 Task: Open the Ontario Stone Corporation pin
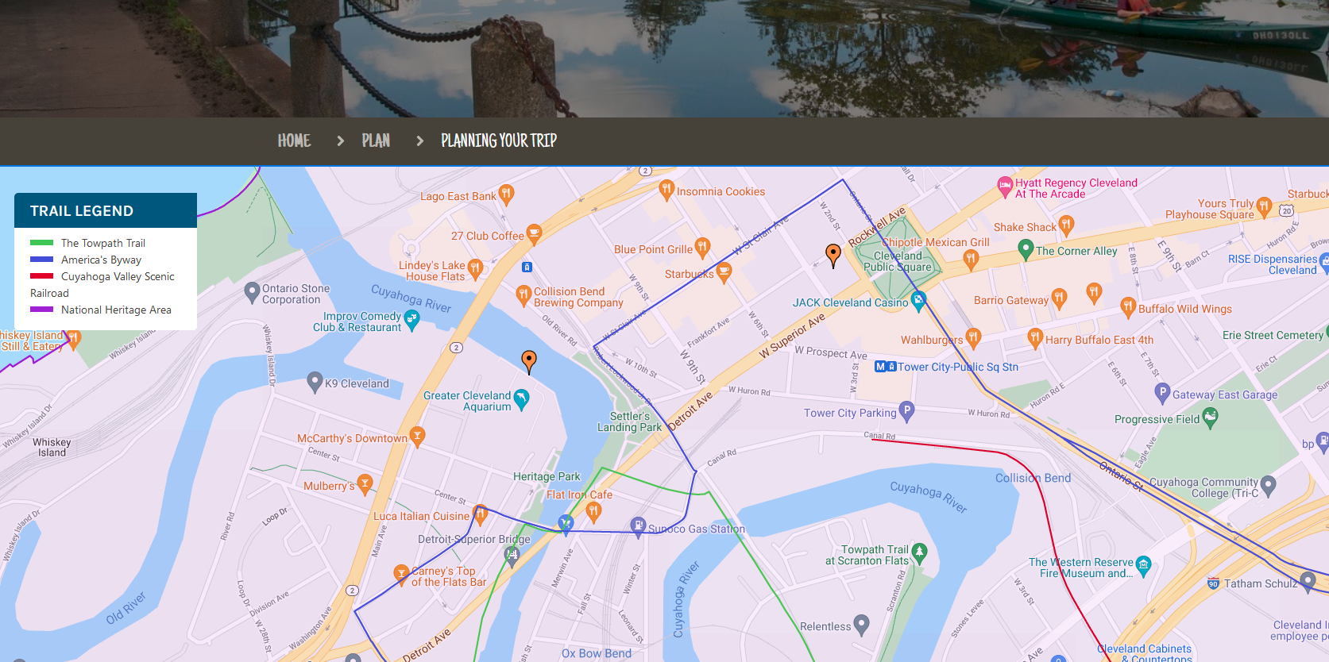tap(252, 291)
